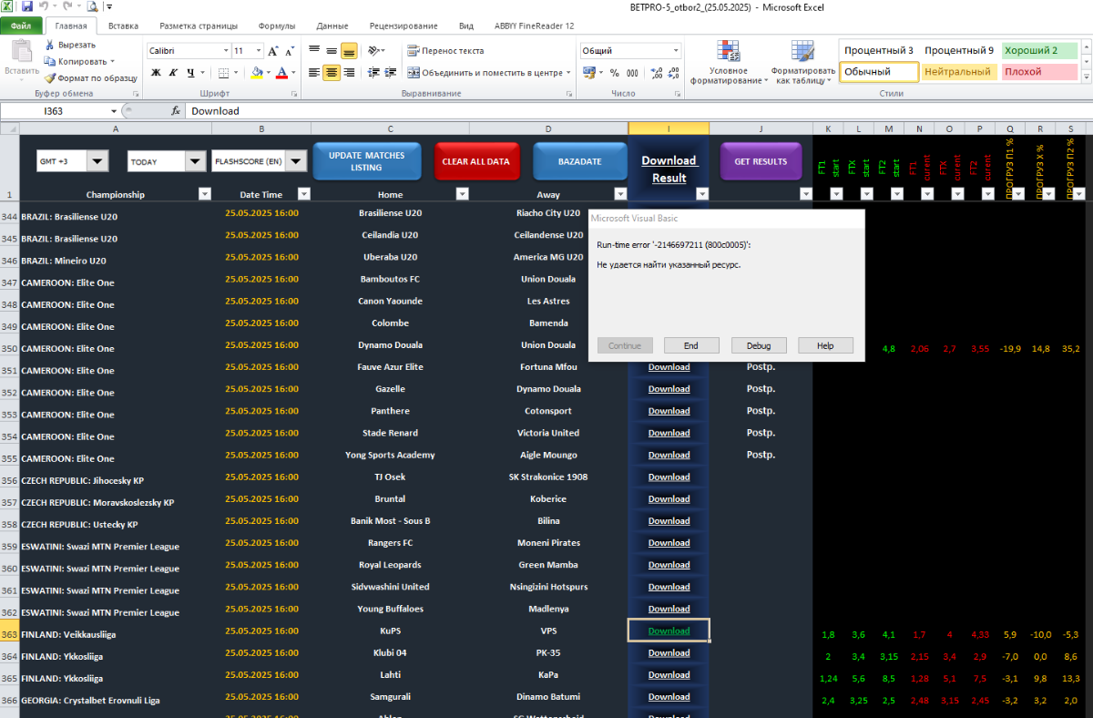
Task: Open the Championship column filter arrow
Action: click(x=204, y=193)
